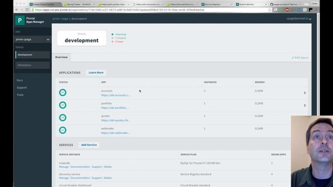Viewport: 333px width, 187px height.
Task: Click the Learn More button beside Applications
Action: 96,73
